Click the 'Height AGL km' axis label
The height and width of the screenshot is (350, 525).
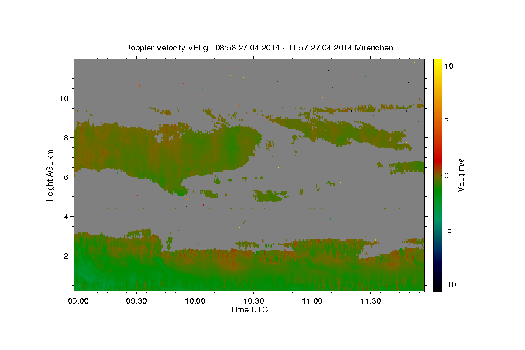(x=50, y=175)
